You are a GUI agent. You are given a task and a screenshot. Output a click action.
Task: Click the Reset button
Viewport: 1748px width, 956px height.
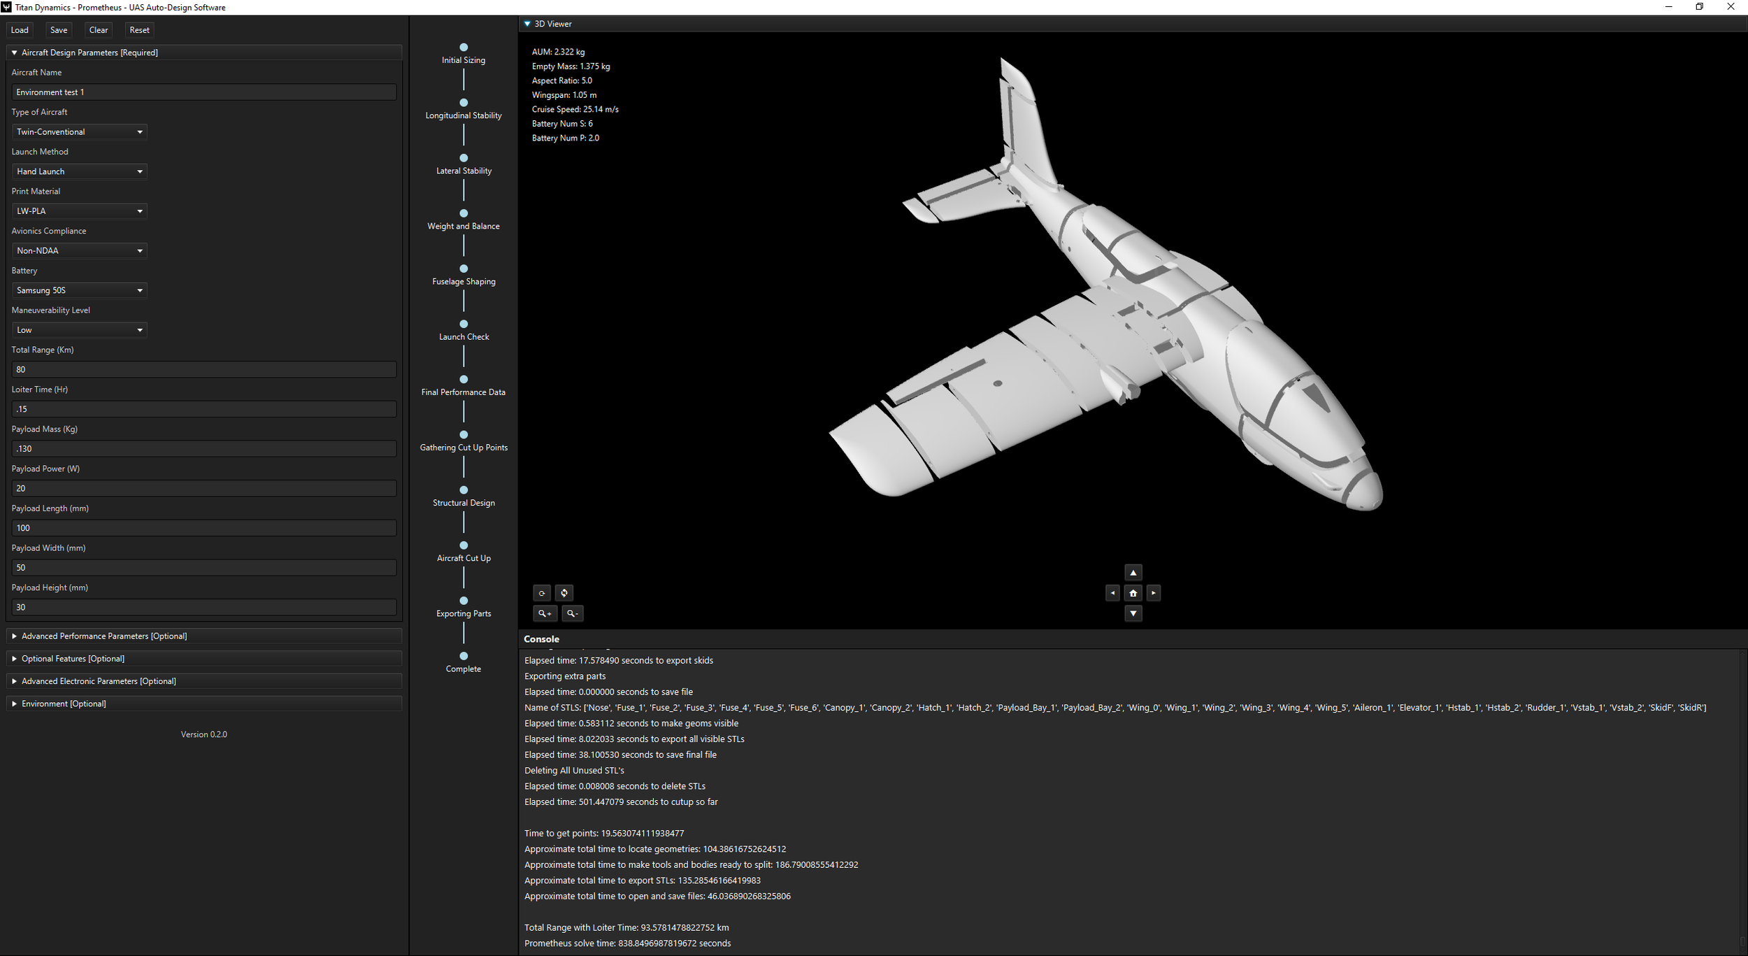coord(139,30)
